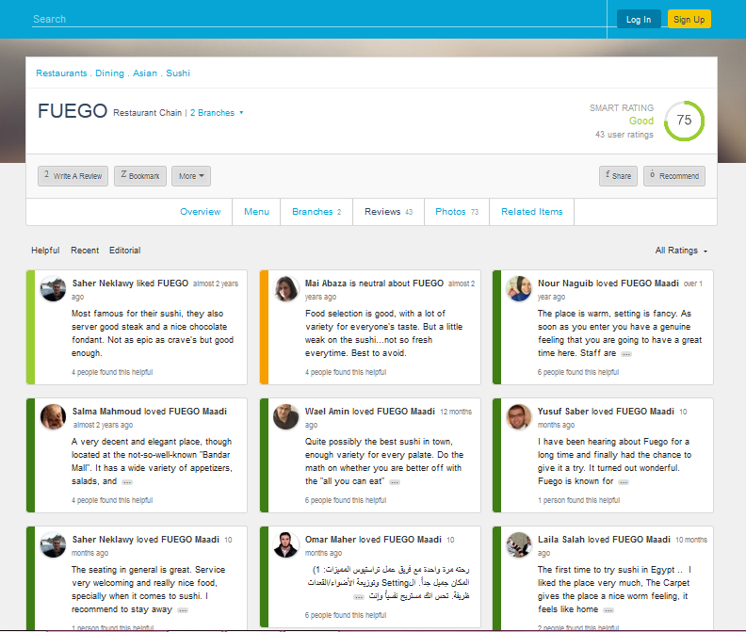
Task: Click the 'Saher Neklawy loved FUEGO Maadi' heading
Action: [146, 539]
